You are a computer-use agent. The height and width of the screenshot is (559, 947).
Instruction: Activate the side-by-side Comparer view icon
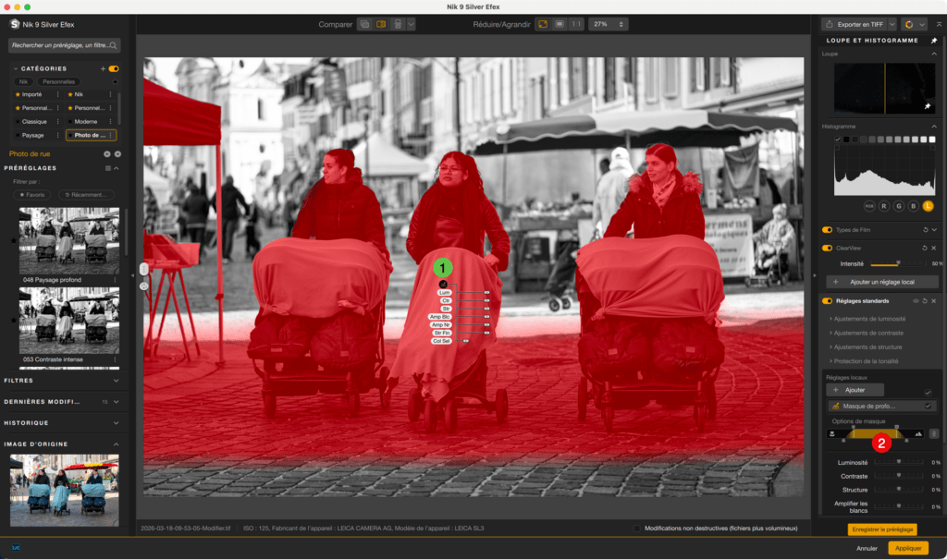pyautogui.click(x=381, y=25)
